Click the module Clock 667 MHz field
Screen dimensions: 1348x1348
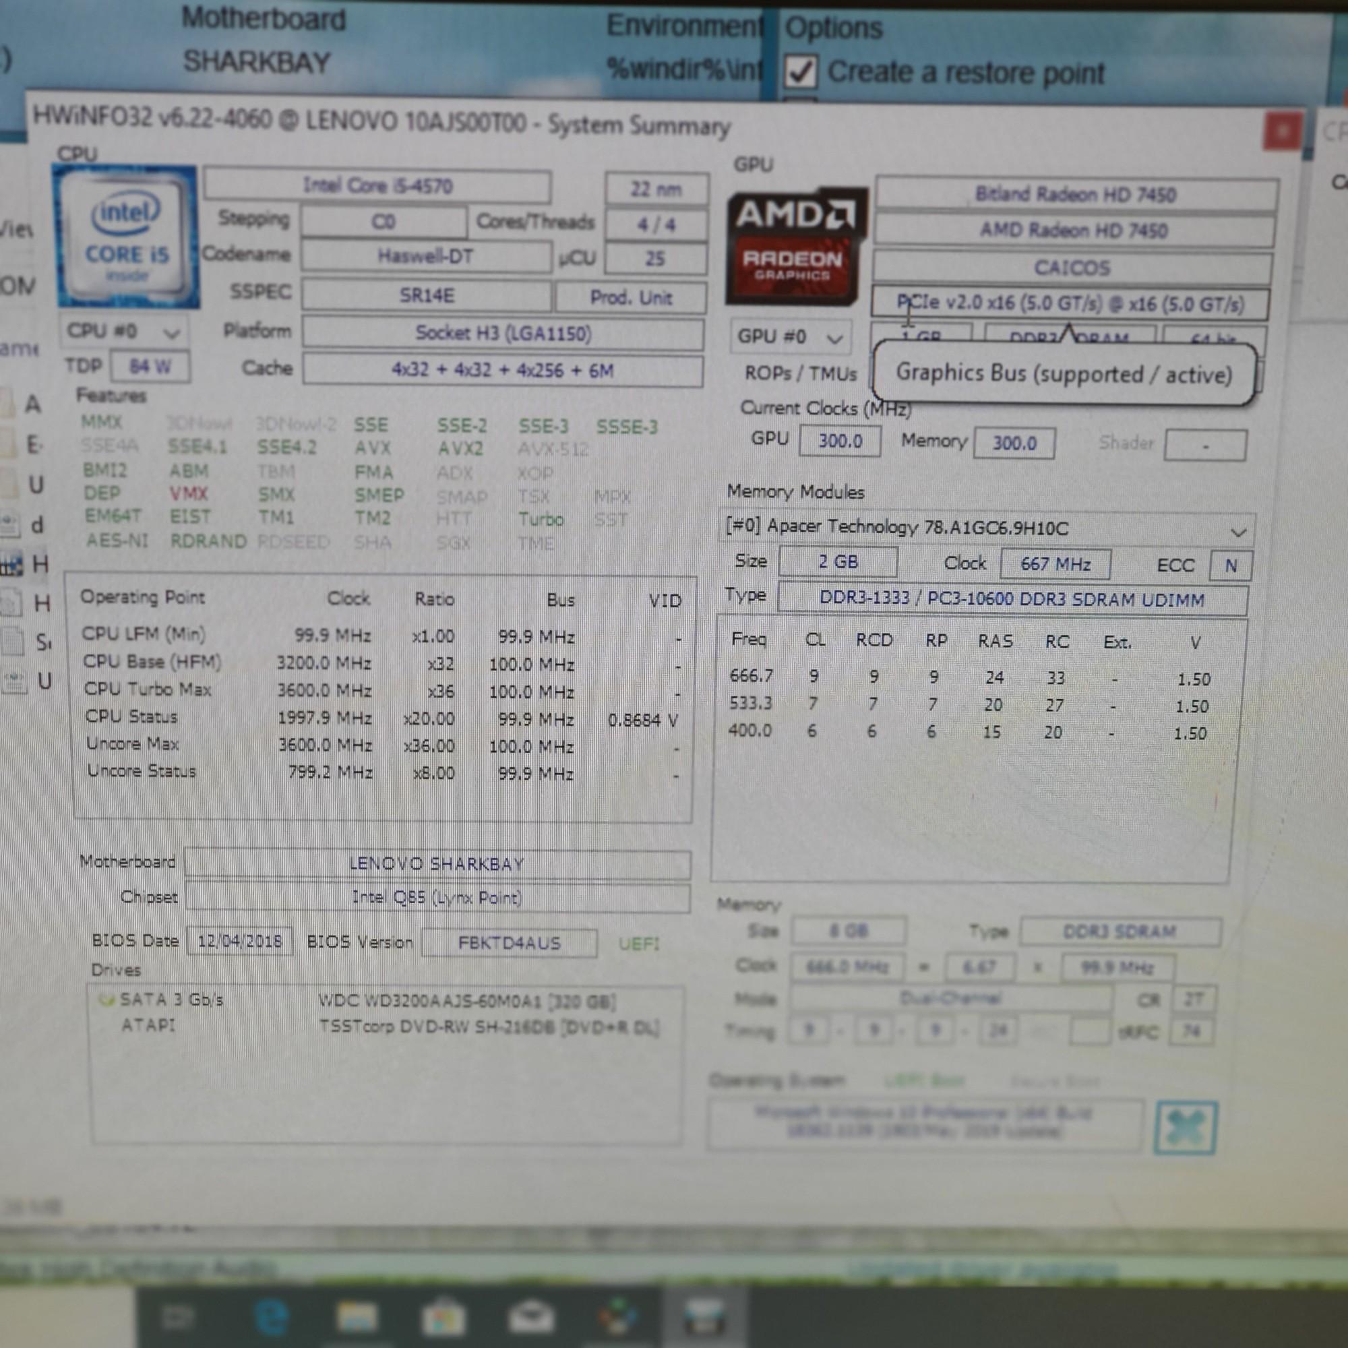point(1055,564)
